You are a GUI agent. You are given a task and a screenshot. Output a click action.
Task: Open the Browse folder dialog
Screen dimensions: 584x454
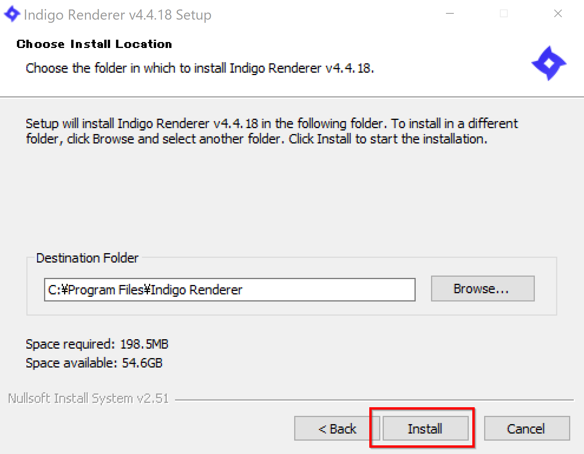(483, 289)
